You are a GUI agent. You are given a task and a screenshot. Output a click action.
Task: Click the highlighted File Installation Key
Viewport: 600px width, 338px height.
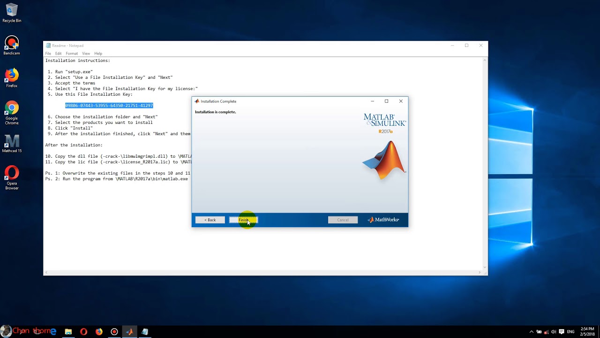[x=109, y=106]
